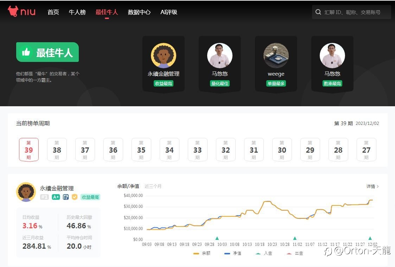Select period 第 30 期
Viewport: 395px width, 267px height.
(x=282, y=150)
